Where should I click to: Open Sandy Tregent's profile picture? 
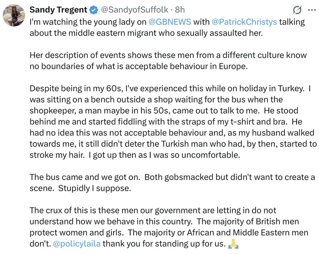(x=14, y=15)
